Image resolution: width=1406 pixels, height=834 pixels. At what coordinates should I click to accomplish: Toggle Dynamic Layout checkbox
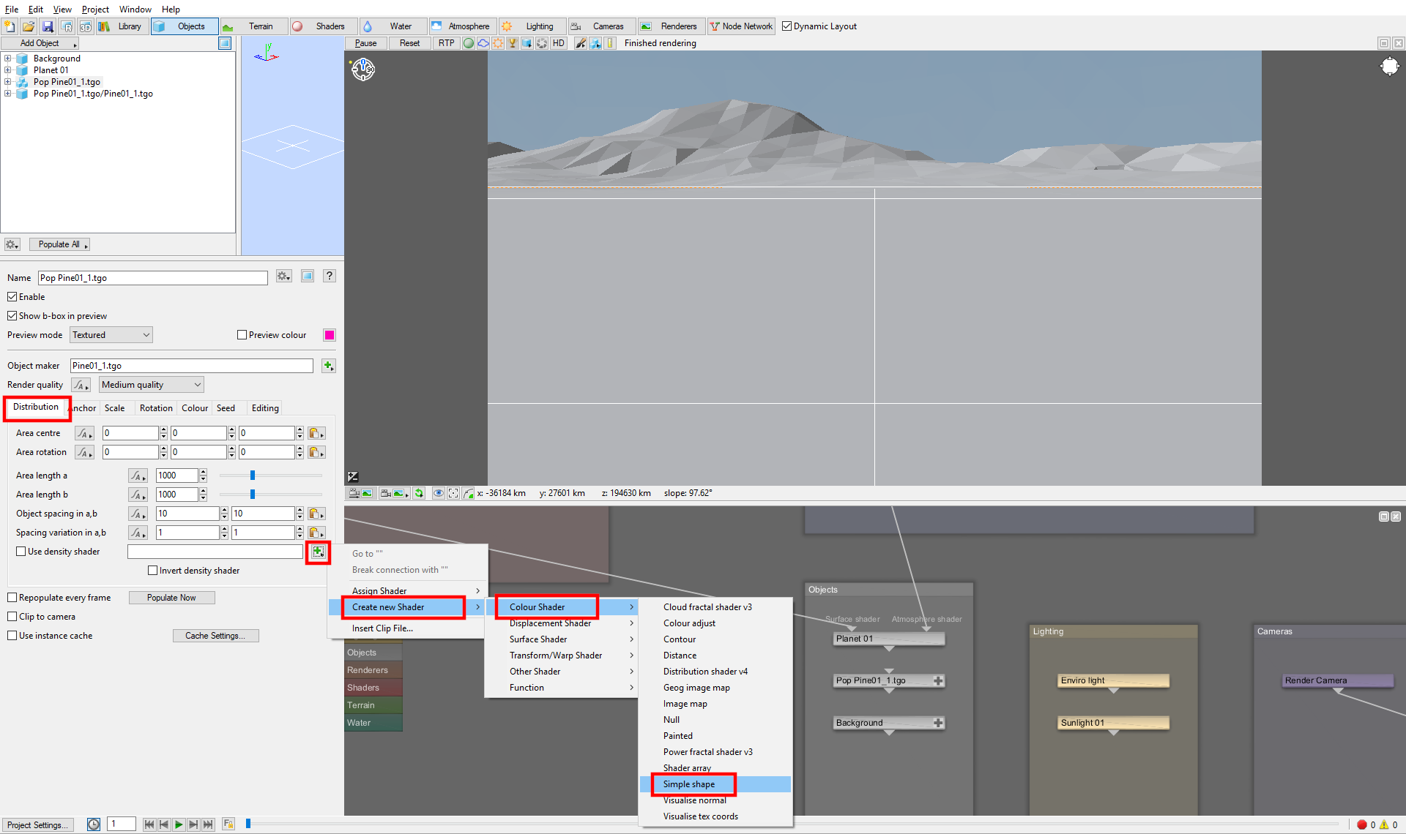[x=787, y=26]
